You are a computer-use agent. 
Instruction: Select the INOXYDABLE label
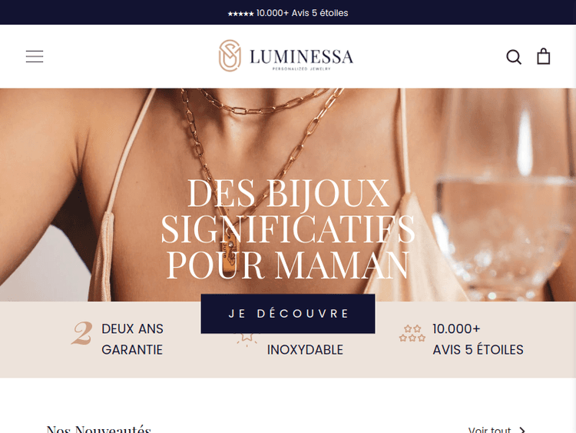coord(305,350)
